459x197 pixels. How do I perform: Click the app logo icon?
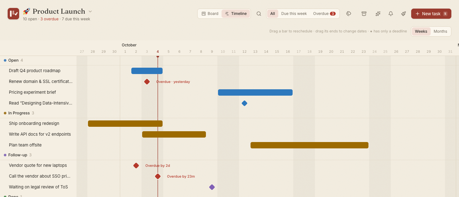point(13,14)
